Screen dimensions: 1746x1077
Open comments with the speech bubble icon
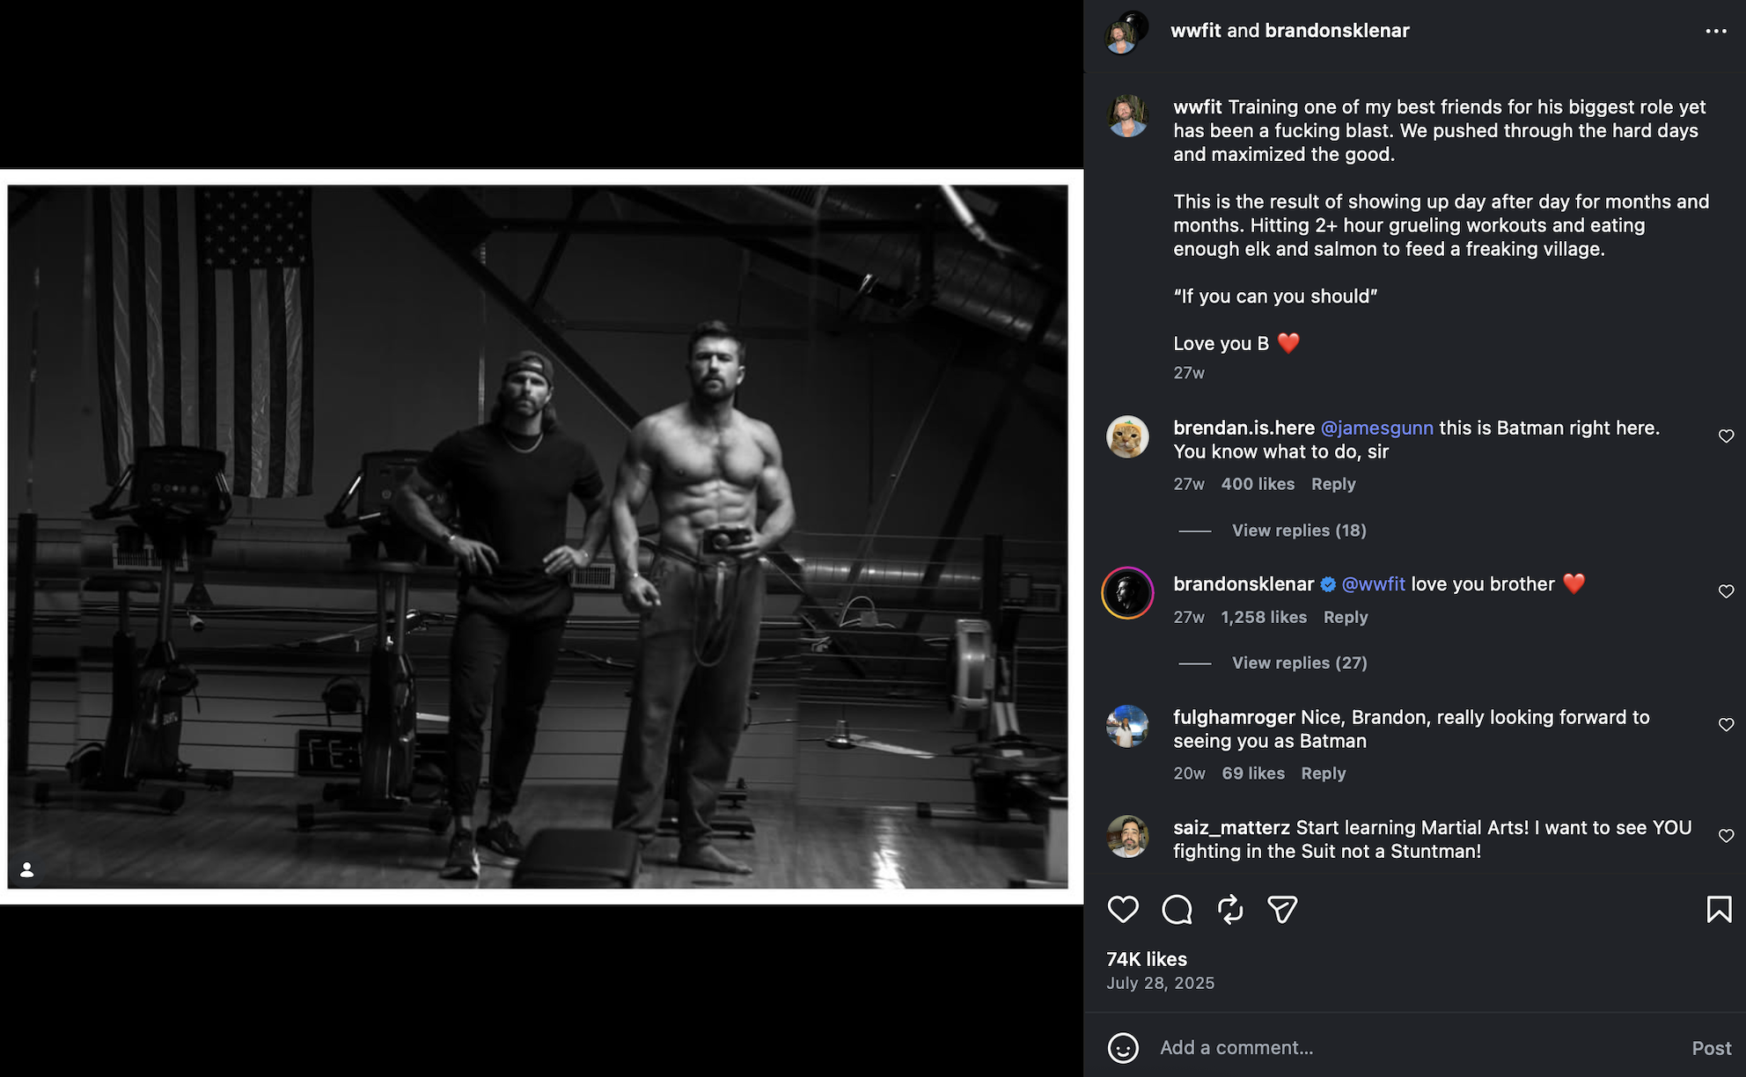(1177, 909)
